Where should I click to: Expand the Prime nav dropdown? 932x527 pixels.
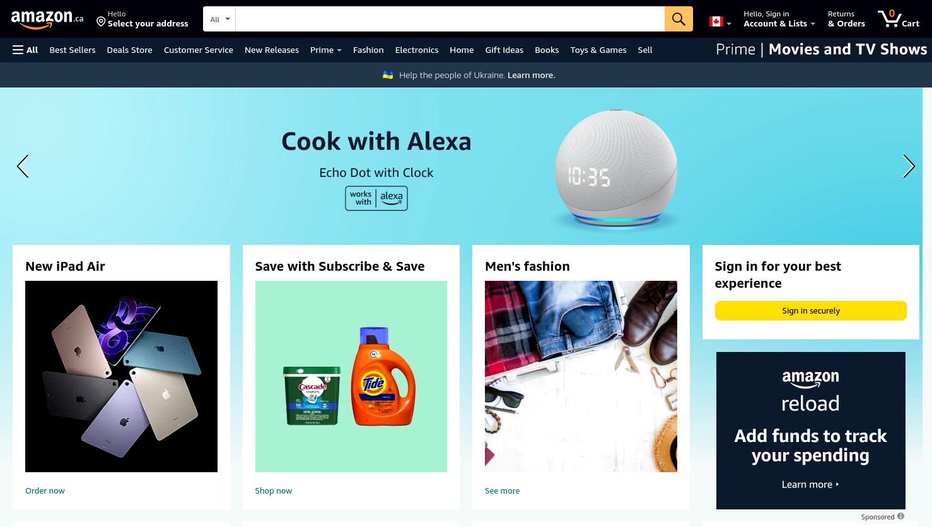pos(325,50)
